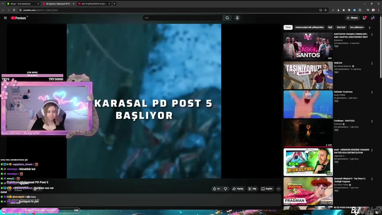Reload the page in the browser toolbar
Viewport: 382px width, 215px height.
[x=14, y=10]
